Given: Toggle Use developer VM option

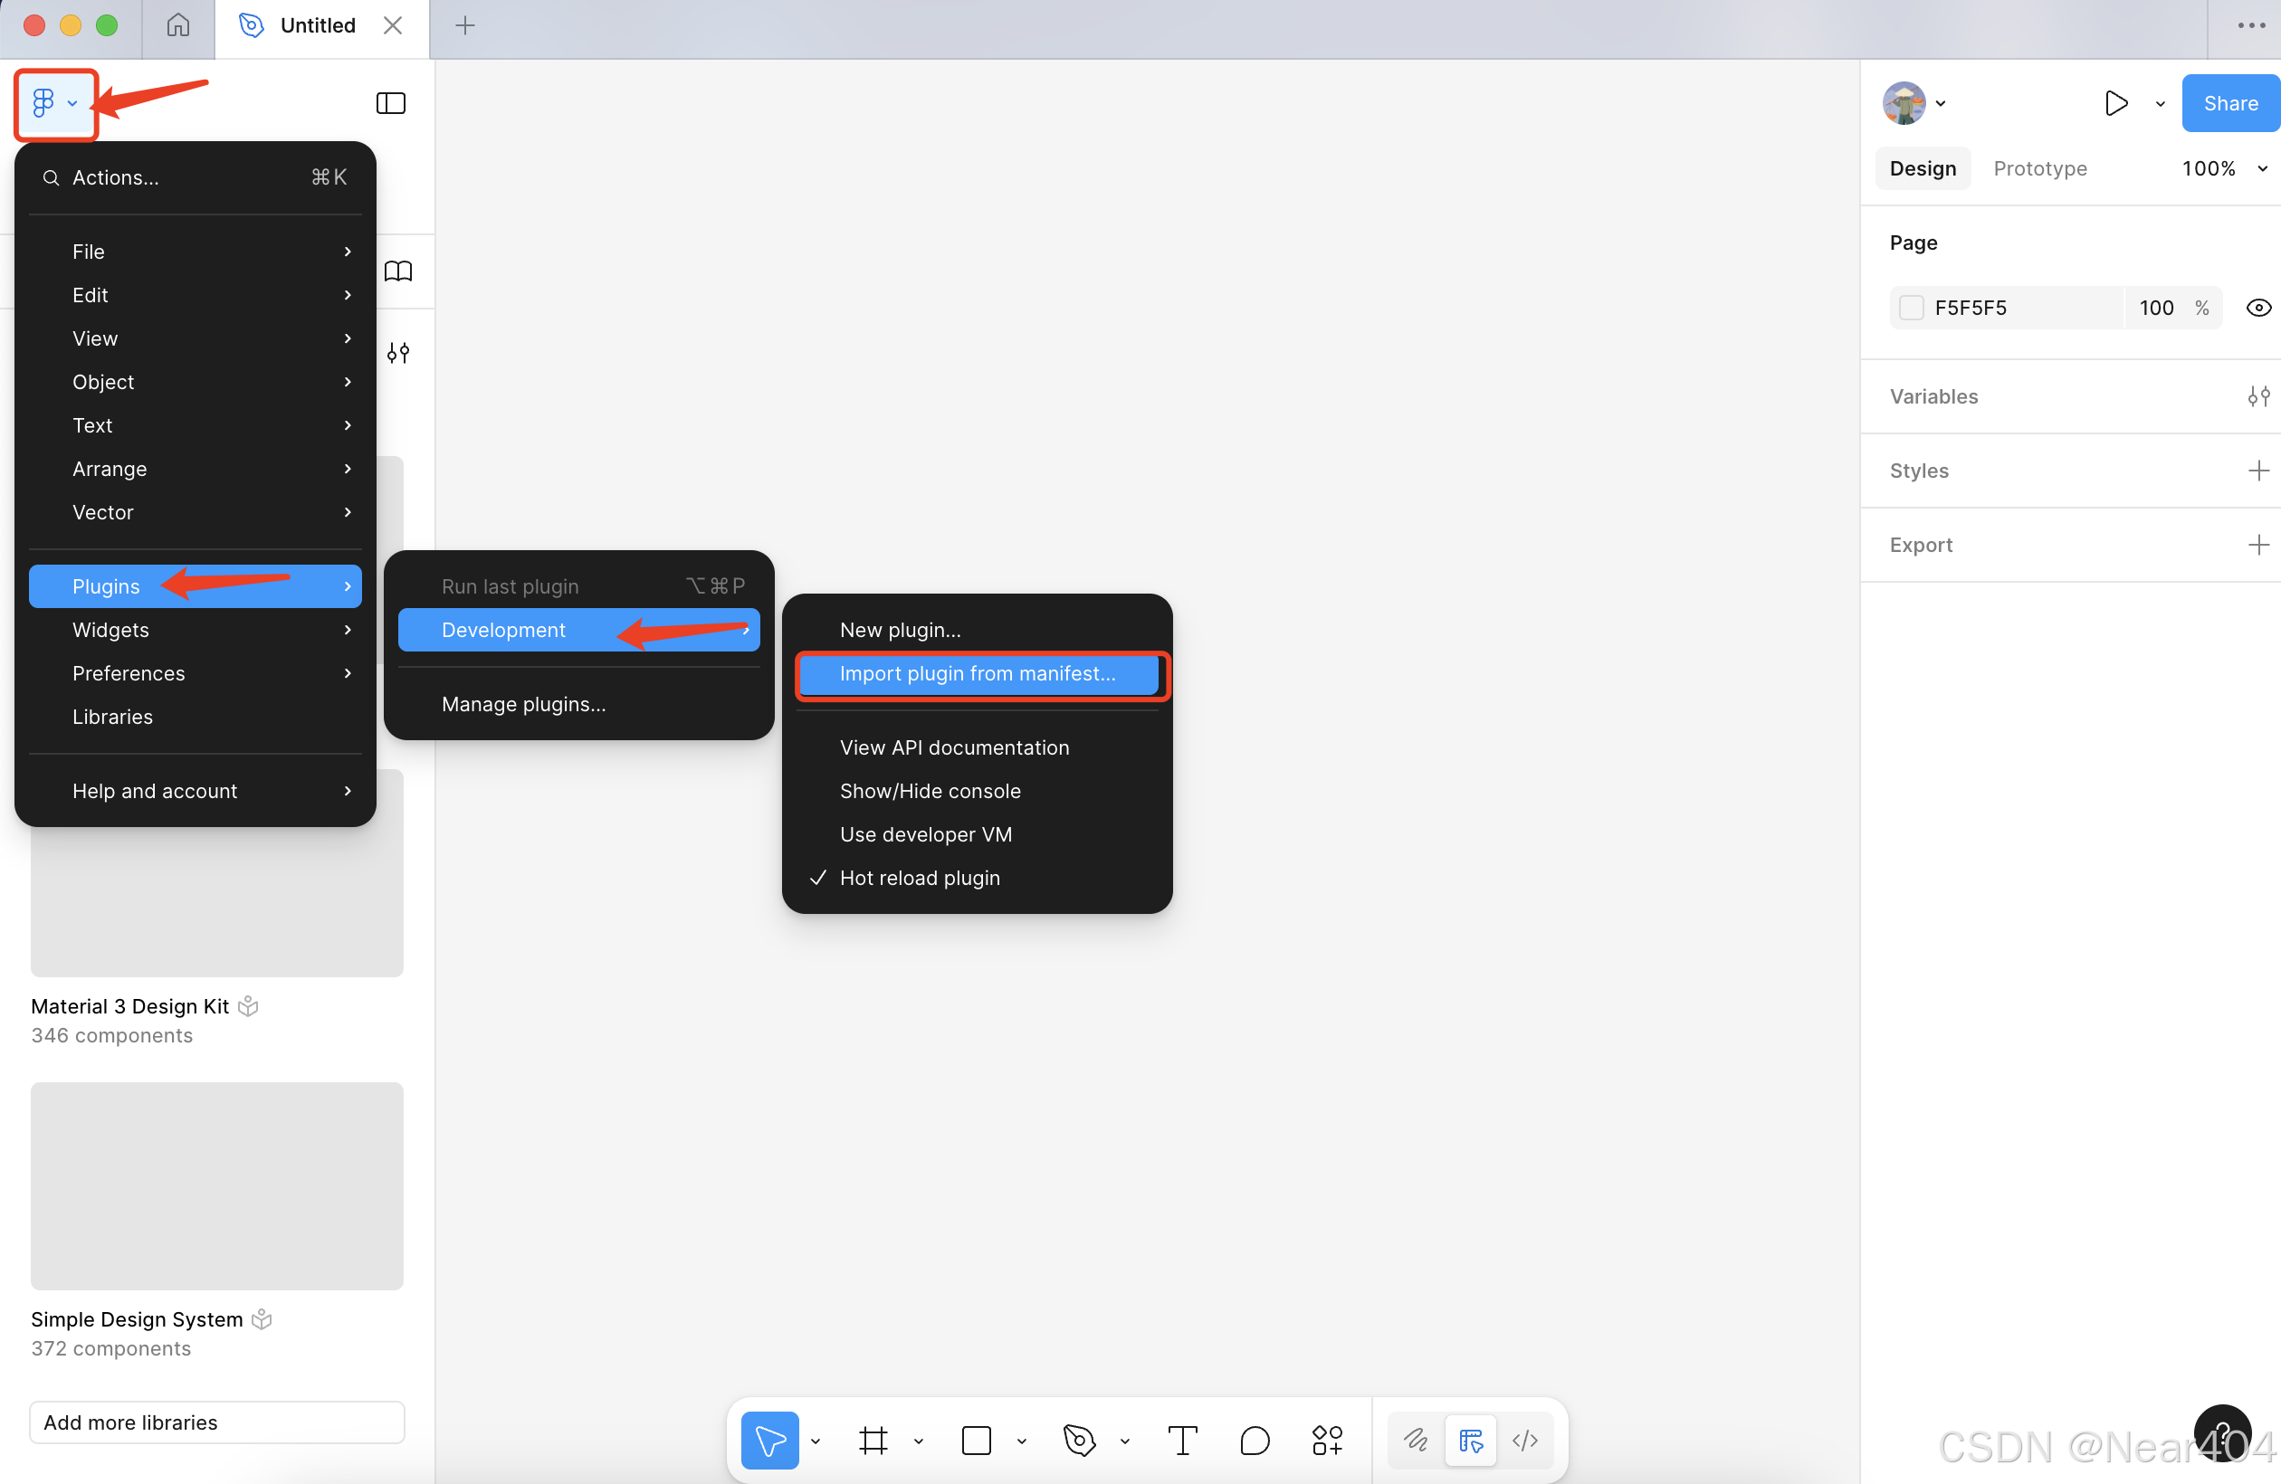Looking at the screenshot, I should click(x=925, y=833).
